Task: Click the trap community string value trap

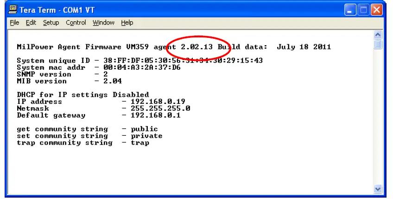Action: tap(140, 143)
